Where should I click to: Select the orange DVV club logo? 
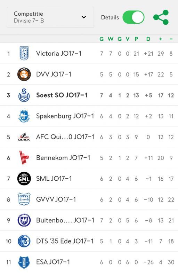[24, 74]
